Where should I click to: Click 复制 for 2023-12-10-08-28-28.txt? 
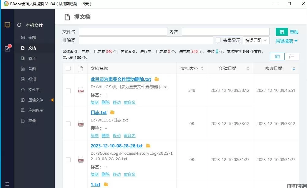coord(95,174)
